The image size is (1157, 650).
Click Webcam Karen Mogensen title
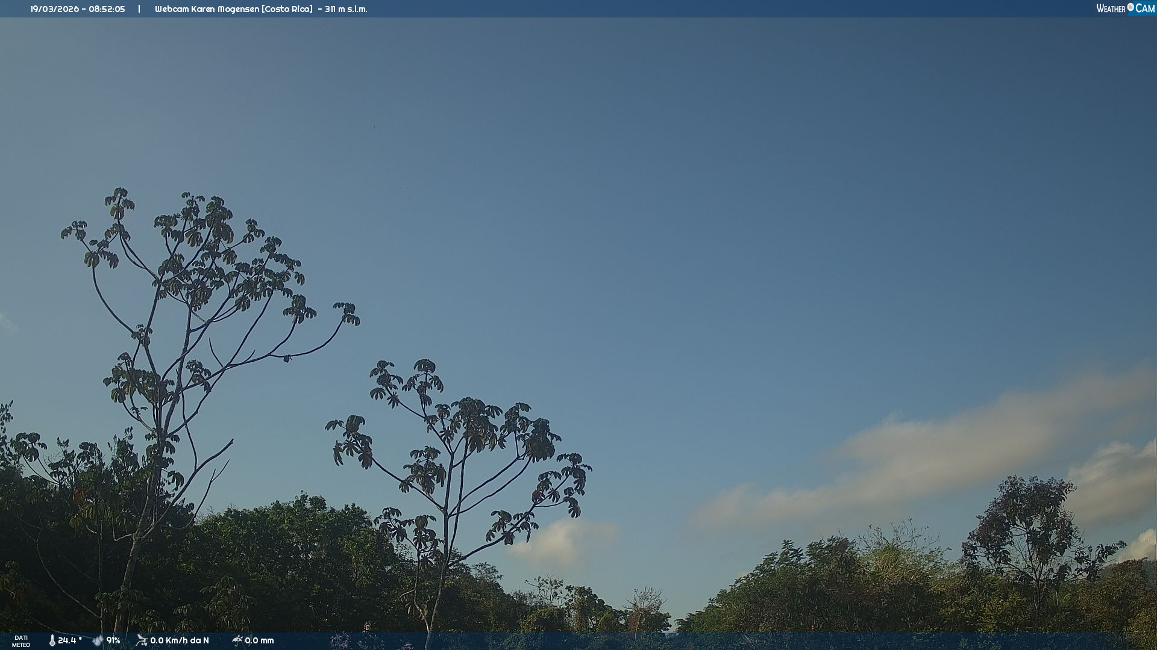tap(207, 9)
